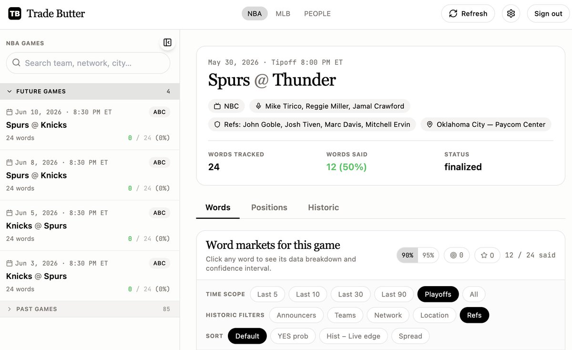The image size is (572, 350).
Task: Sort words by Spread
Action: click(x=410, y=336)
